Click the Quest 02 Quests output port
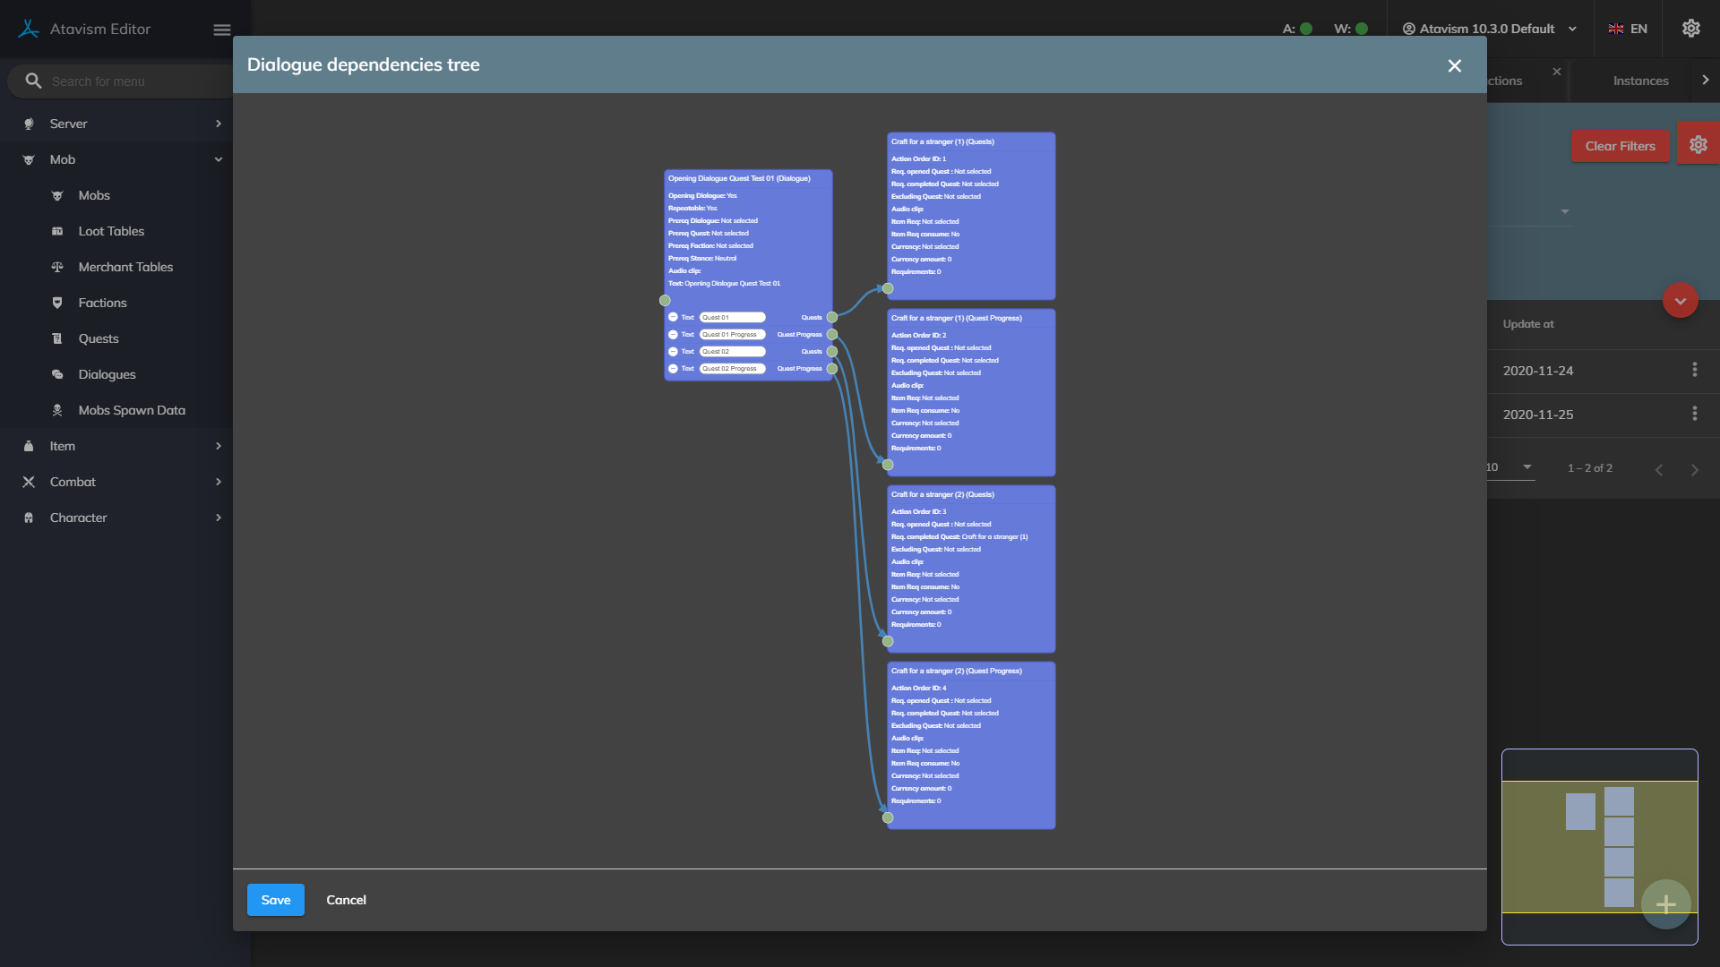1720x967 pixels. [832, 351]
